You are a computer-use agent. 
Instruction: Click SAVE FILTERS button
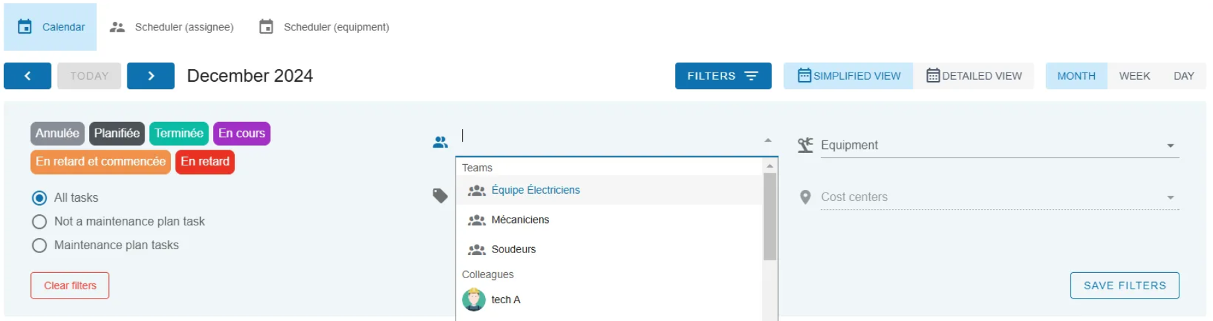point(1125,285)
